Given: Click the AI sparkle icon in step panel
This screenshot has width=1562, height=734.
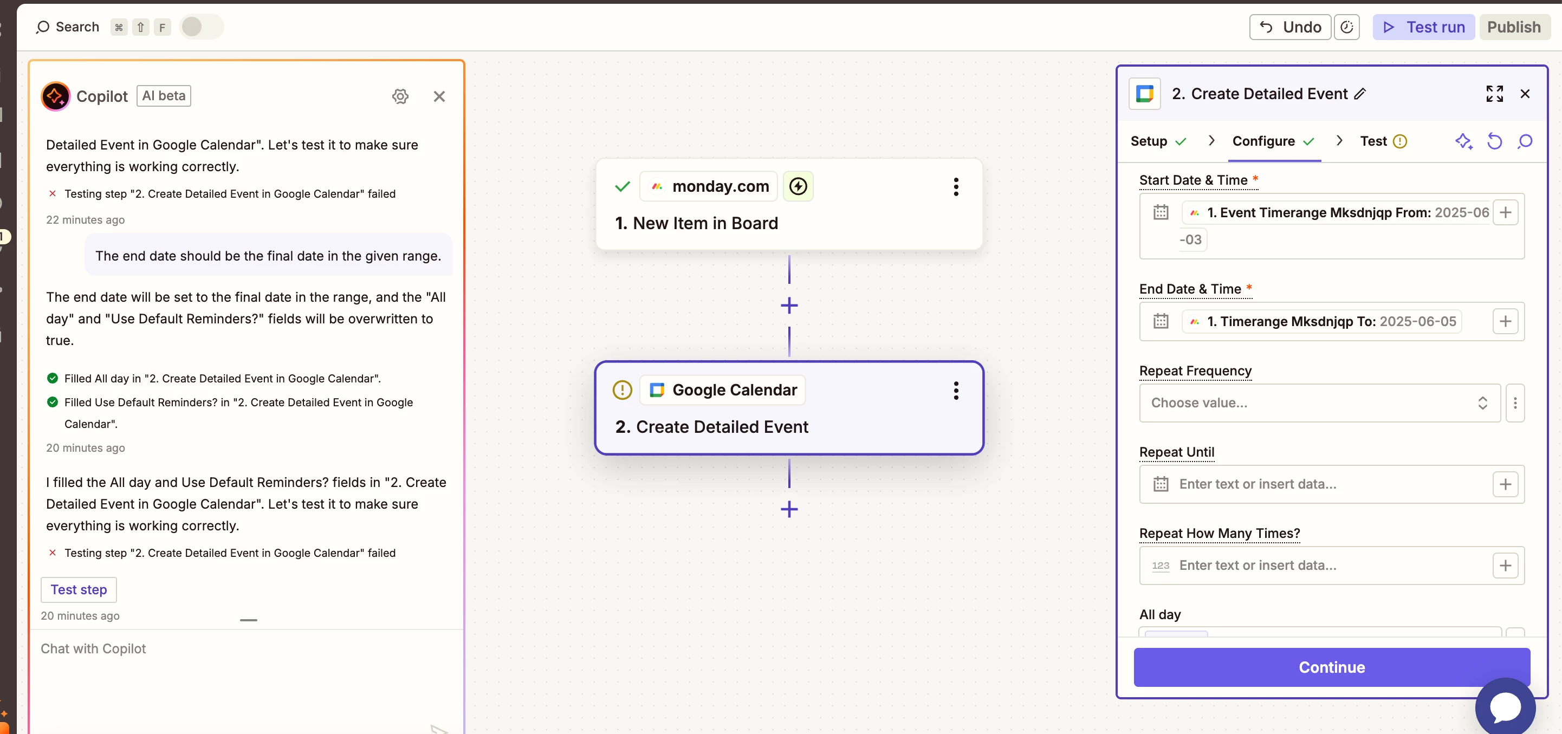Looking at the screenshot, I should pos(1464,141).
